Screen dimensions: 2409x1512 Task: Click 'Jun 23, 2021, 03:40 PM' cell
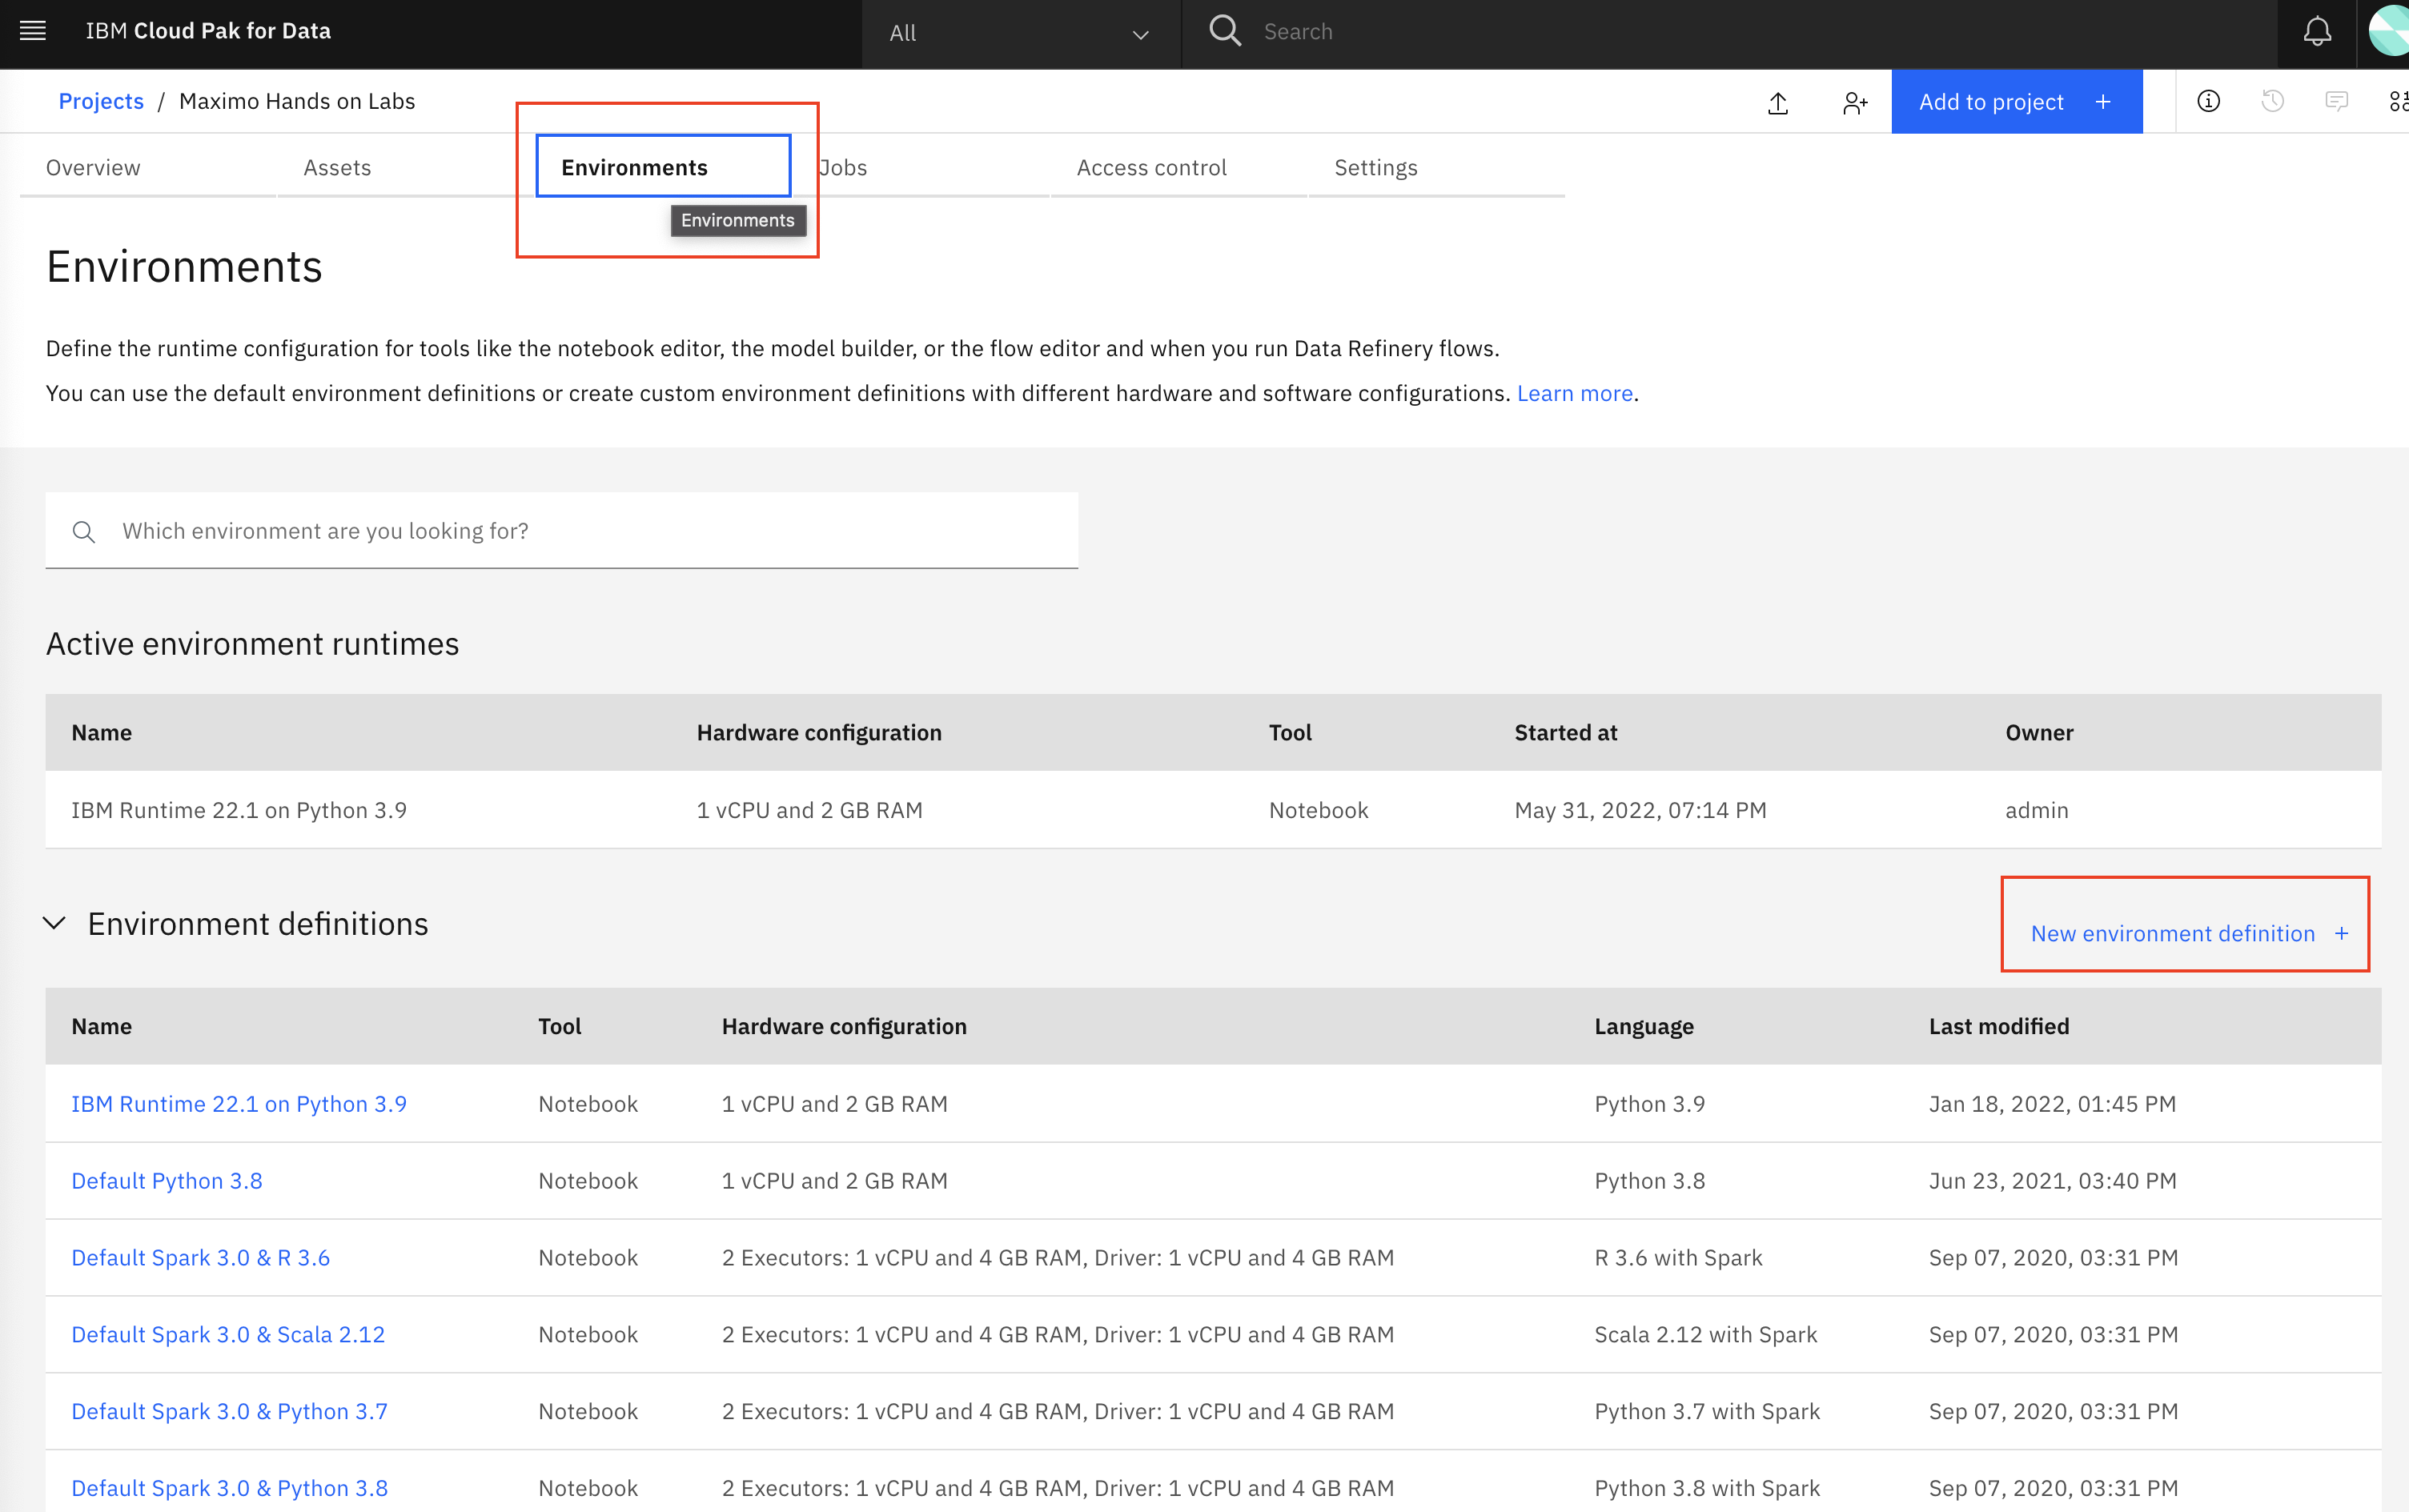tap(2052, 1181)
